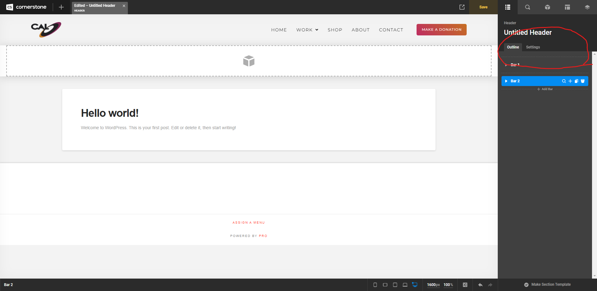Screen dimensions: 597x291
Task: Expand Bar 2 in the outline
Action: pyautogui.click(x=506, y=81)
